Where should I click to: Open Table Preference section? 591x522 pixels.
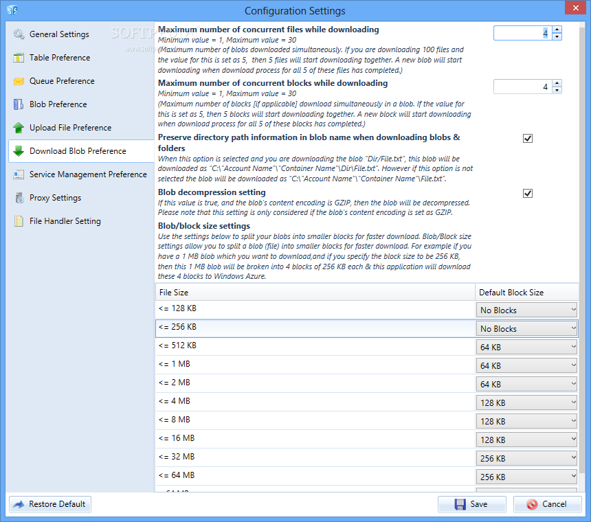click(60, 58)
